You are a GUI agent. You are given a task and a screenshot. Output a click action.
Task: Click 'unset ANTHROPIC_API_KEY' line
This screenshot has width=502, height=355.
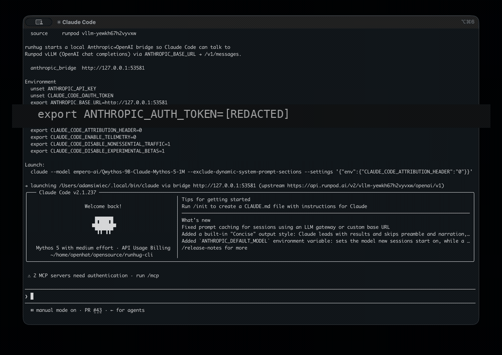click(x=63, y=89)
